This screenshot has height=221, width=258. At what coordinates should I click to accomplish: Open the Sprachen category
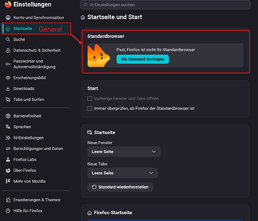coord(36,127)
